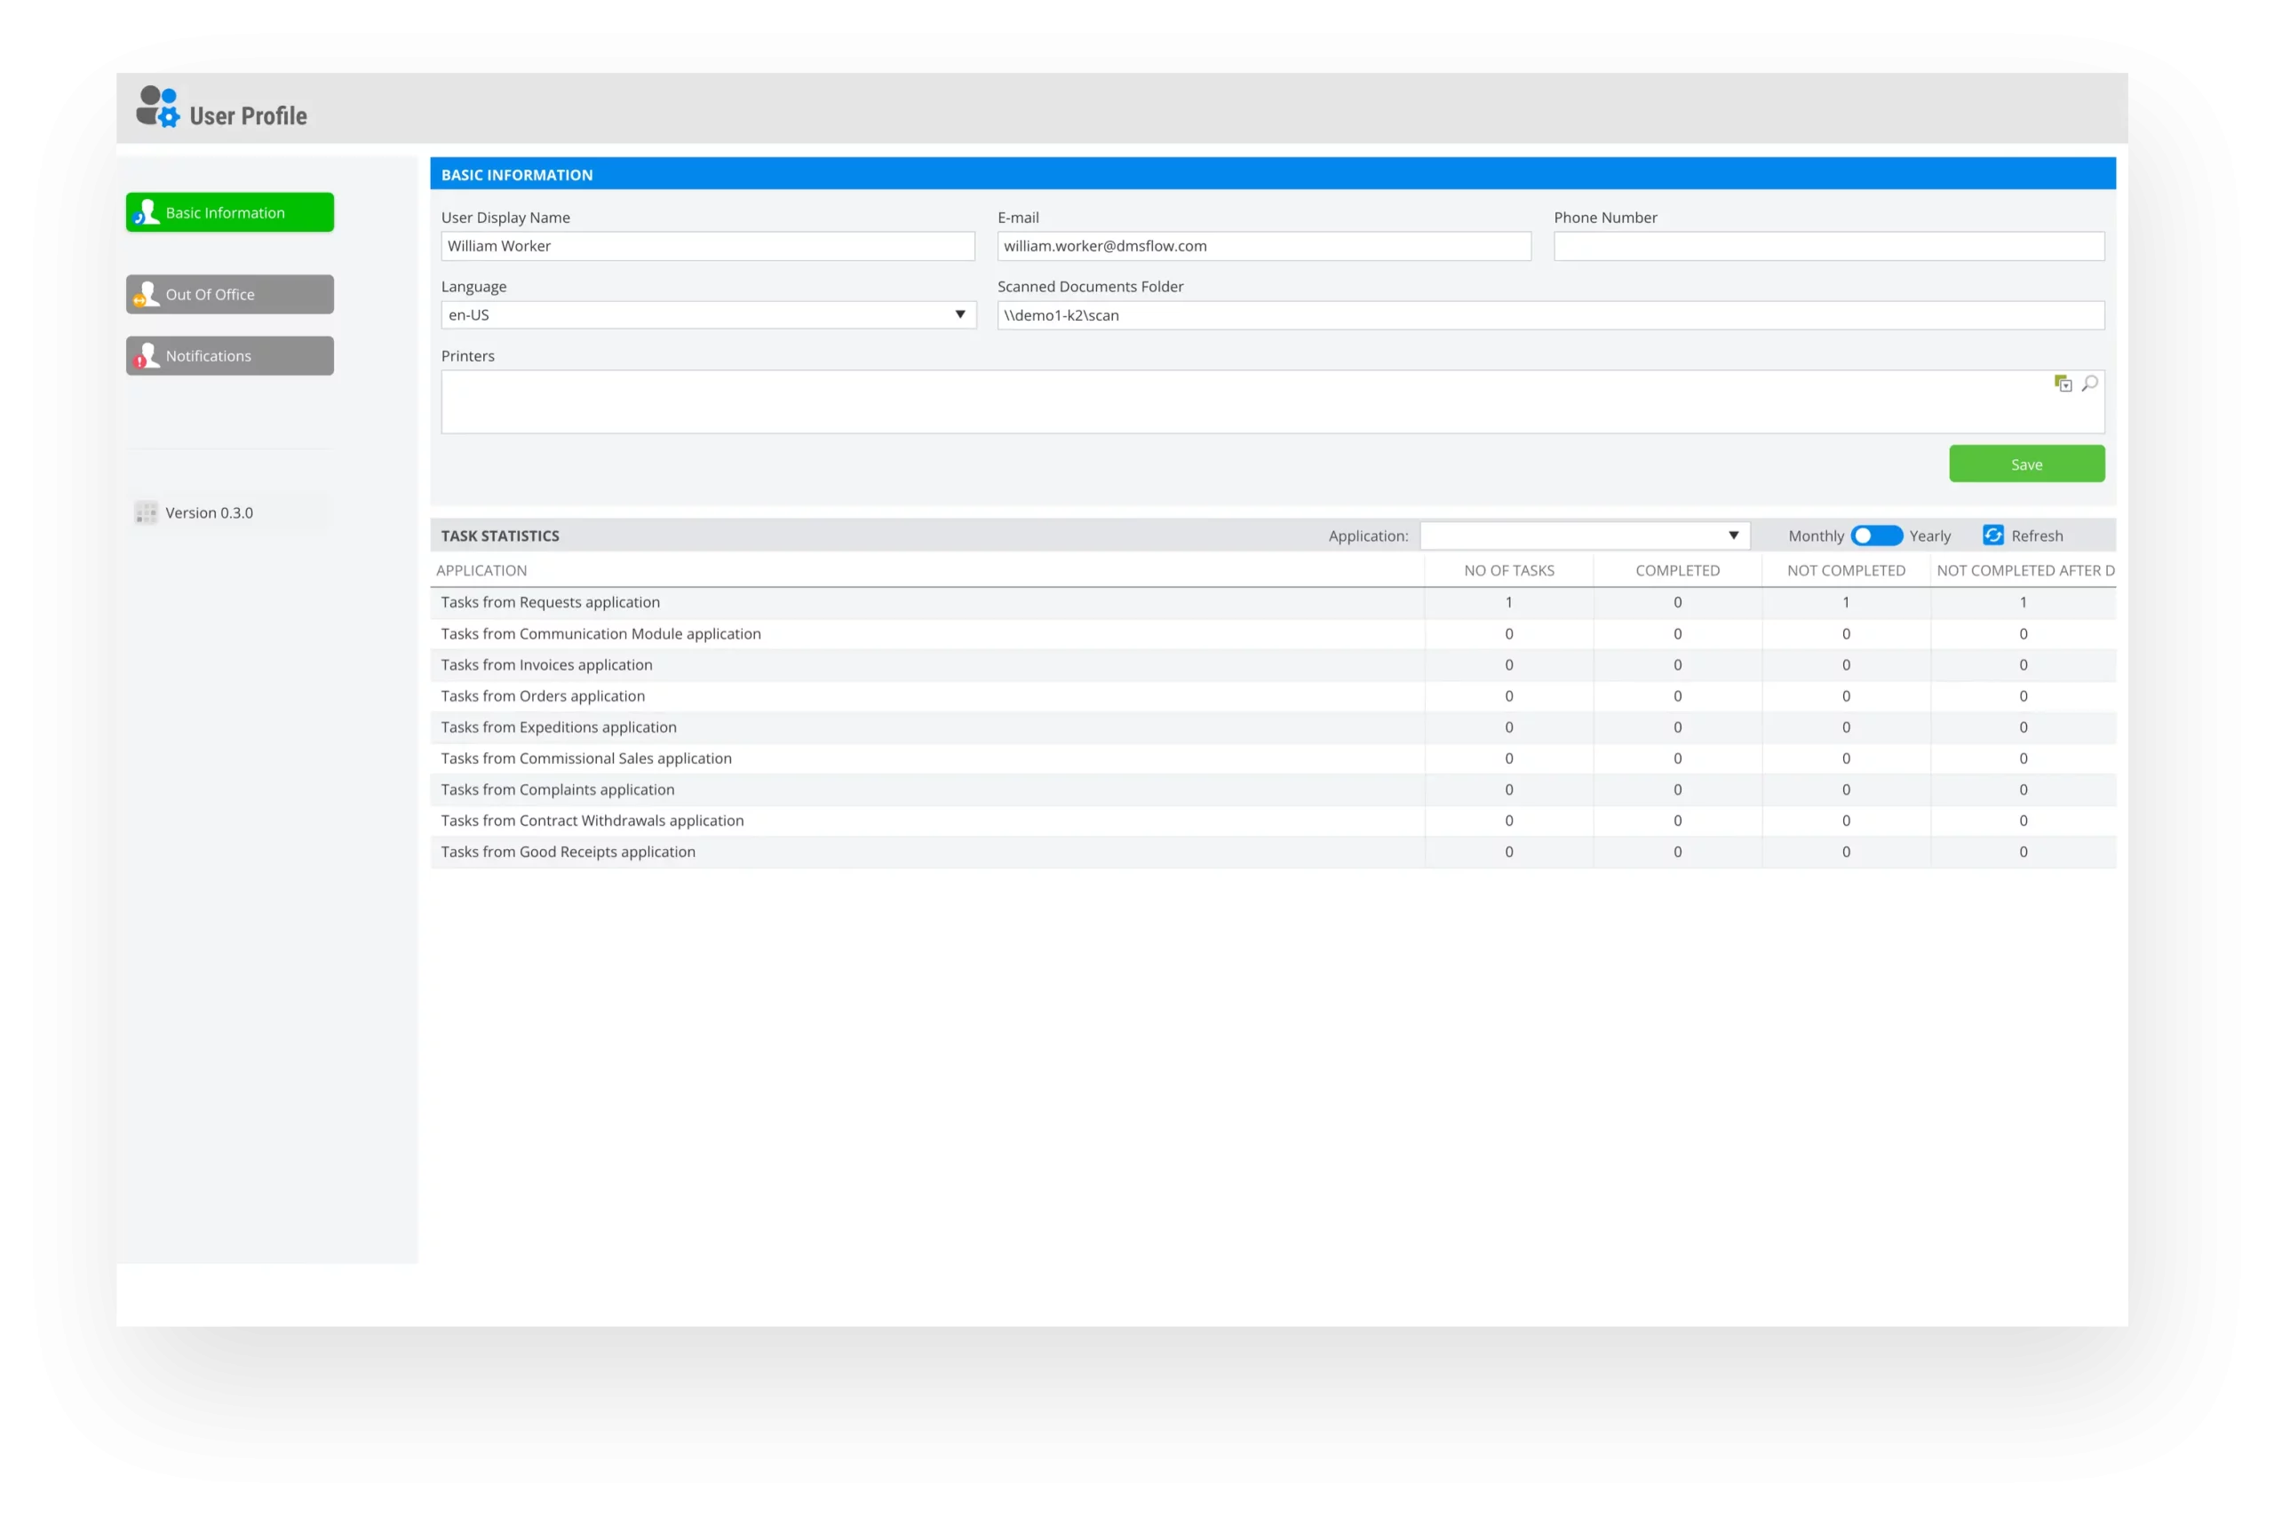Open the Basic Information section
Viewport: 2274px width, 1516px height.
tap(230, 213)
